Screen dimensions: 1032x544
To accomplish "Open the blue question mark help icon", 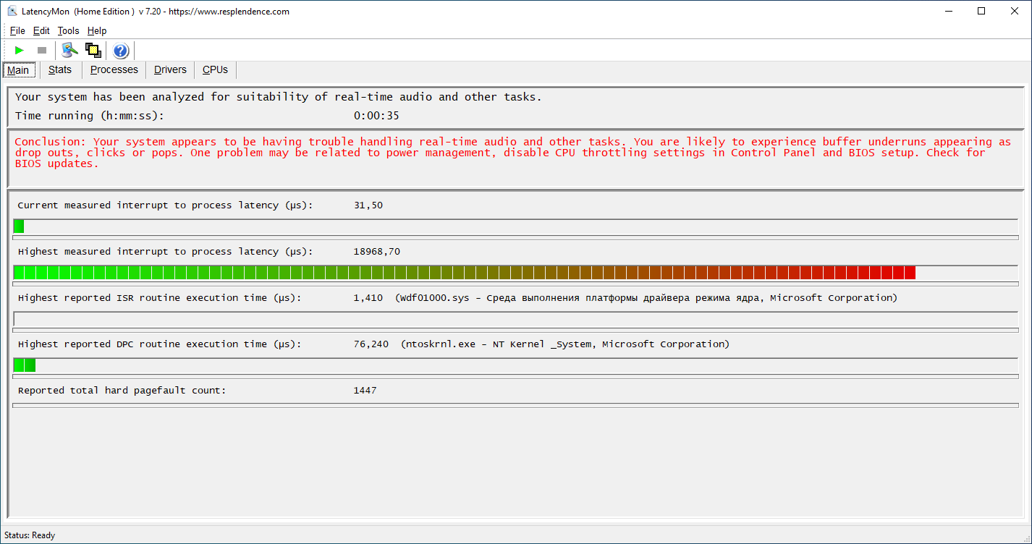I will point(121,50).
